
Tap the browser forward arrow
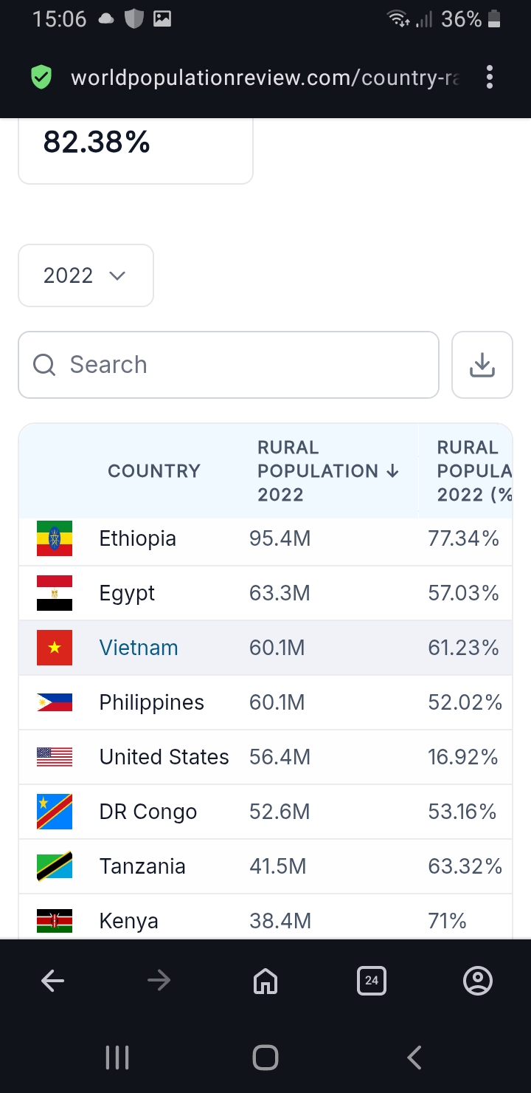159,981
